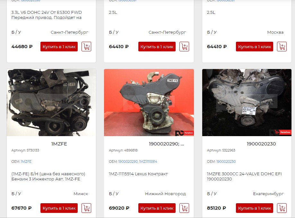Open OEM link 1900020290; 1MZ11115914
Image resolution: width=295 pixels, height=218 pixels.
pos(137,161)
